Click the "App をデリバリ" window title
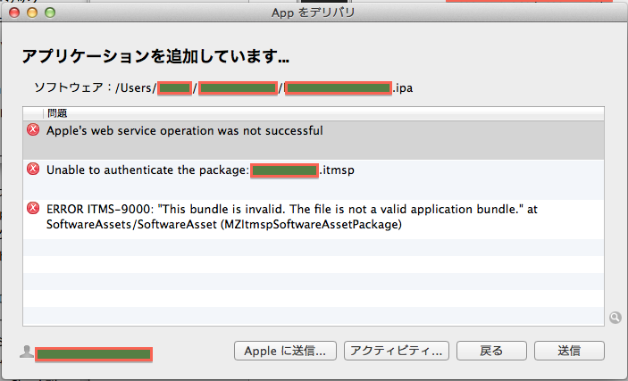 (314, 12)
